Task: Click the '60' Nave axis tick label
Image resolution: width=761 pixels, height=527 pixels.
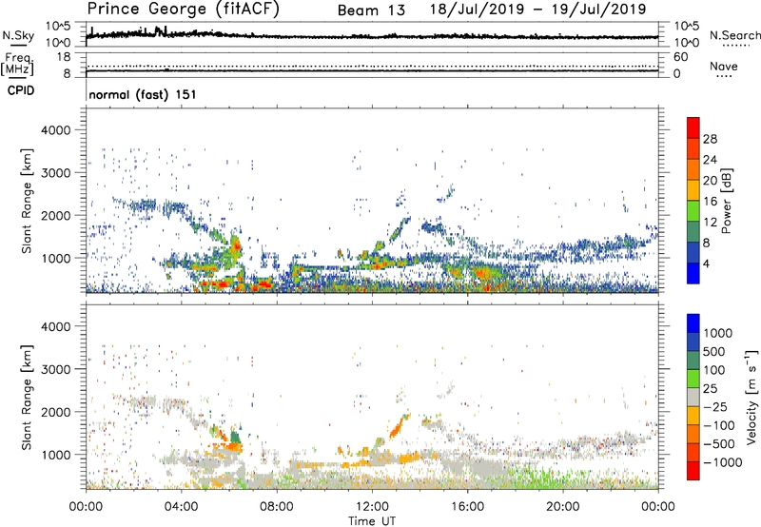Action: point(680,57)
